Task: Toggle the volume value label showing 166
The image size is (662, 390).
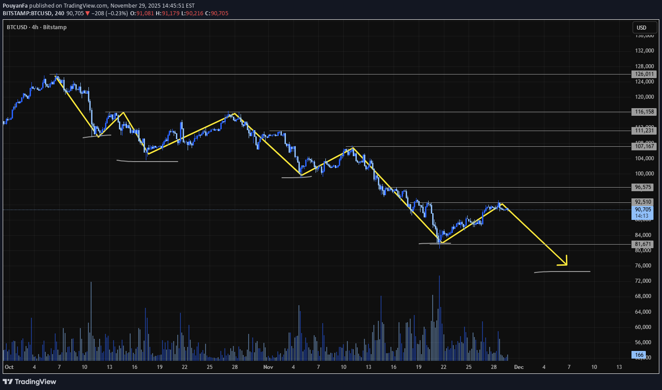Action: coord(639,355)
